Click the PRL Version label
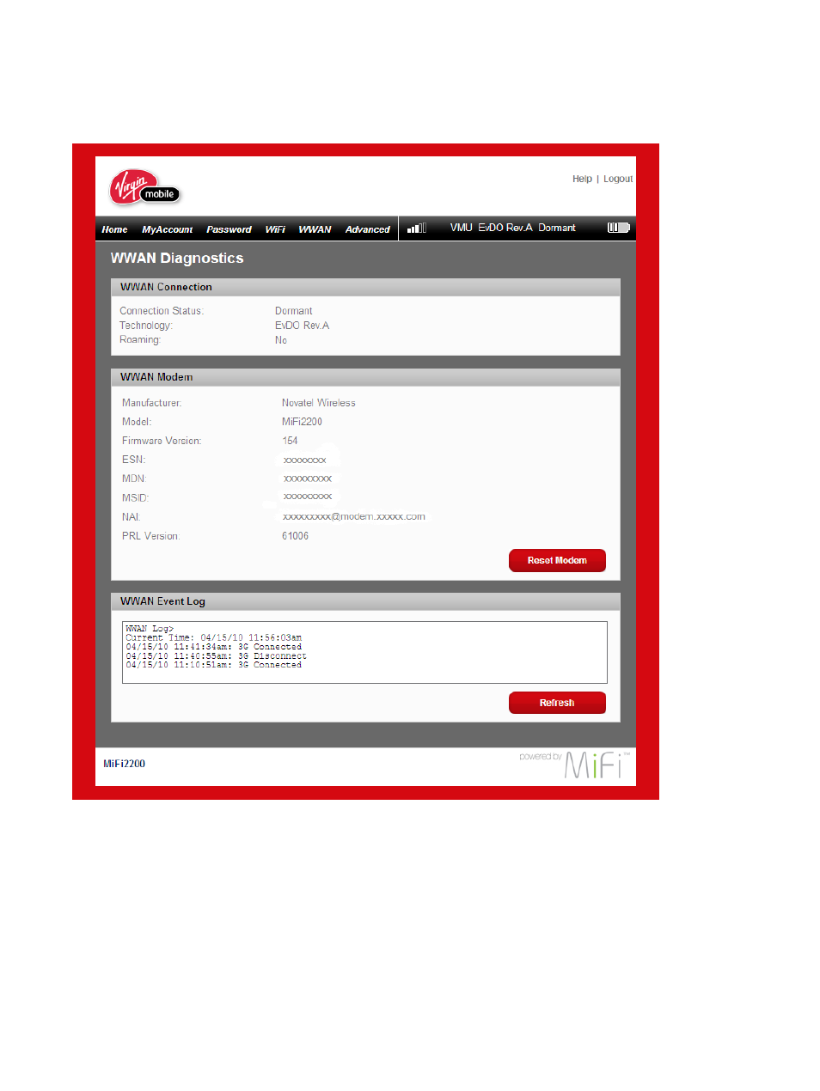The image size is (820, 1091). (x=150, y=536)
